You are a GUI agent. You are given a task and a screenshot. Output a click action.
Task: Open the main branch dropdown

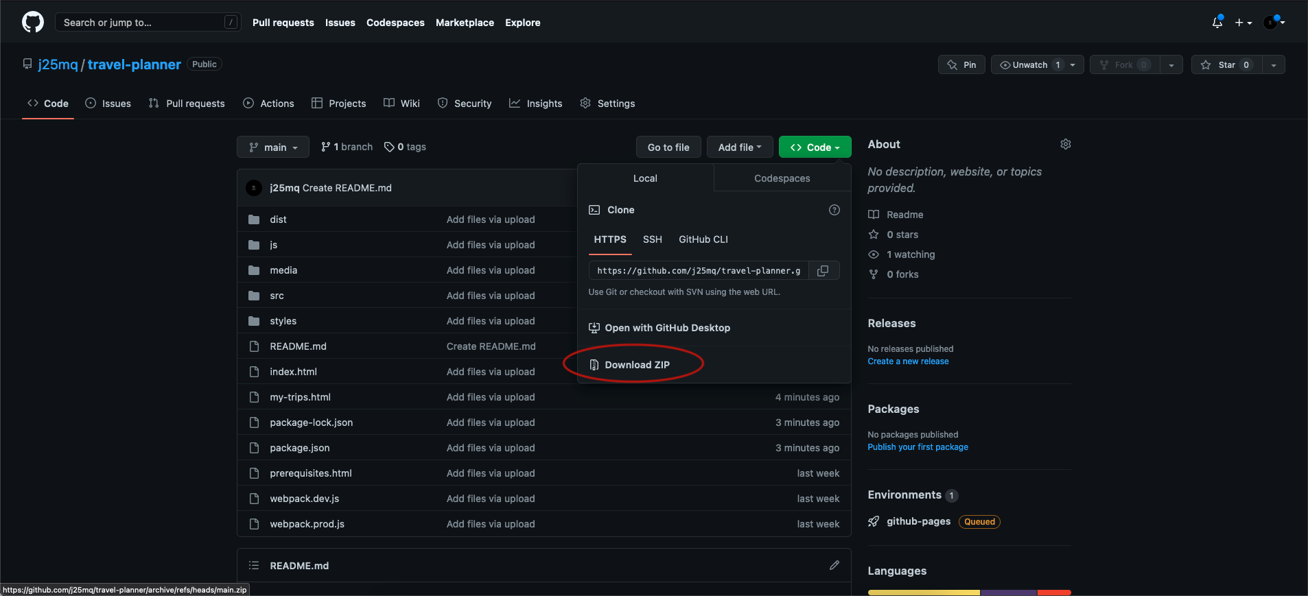273,147
